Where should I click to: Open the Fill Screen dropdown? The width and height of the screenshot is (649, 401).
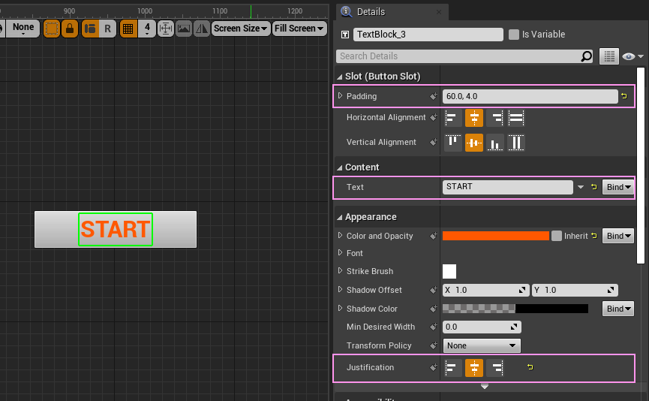click(x=299, y=29)
